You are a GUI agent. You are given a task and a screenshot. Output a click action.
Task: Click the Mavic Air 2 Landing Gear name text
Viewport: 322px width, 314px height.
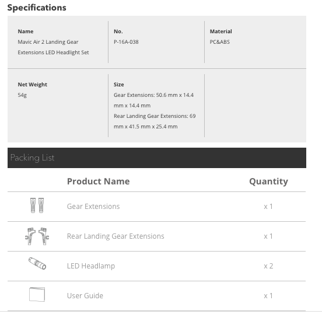[x=48, y=42]
